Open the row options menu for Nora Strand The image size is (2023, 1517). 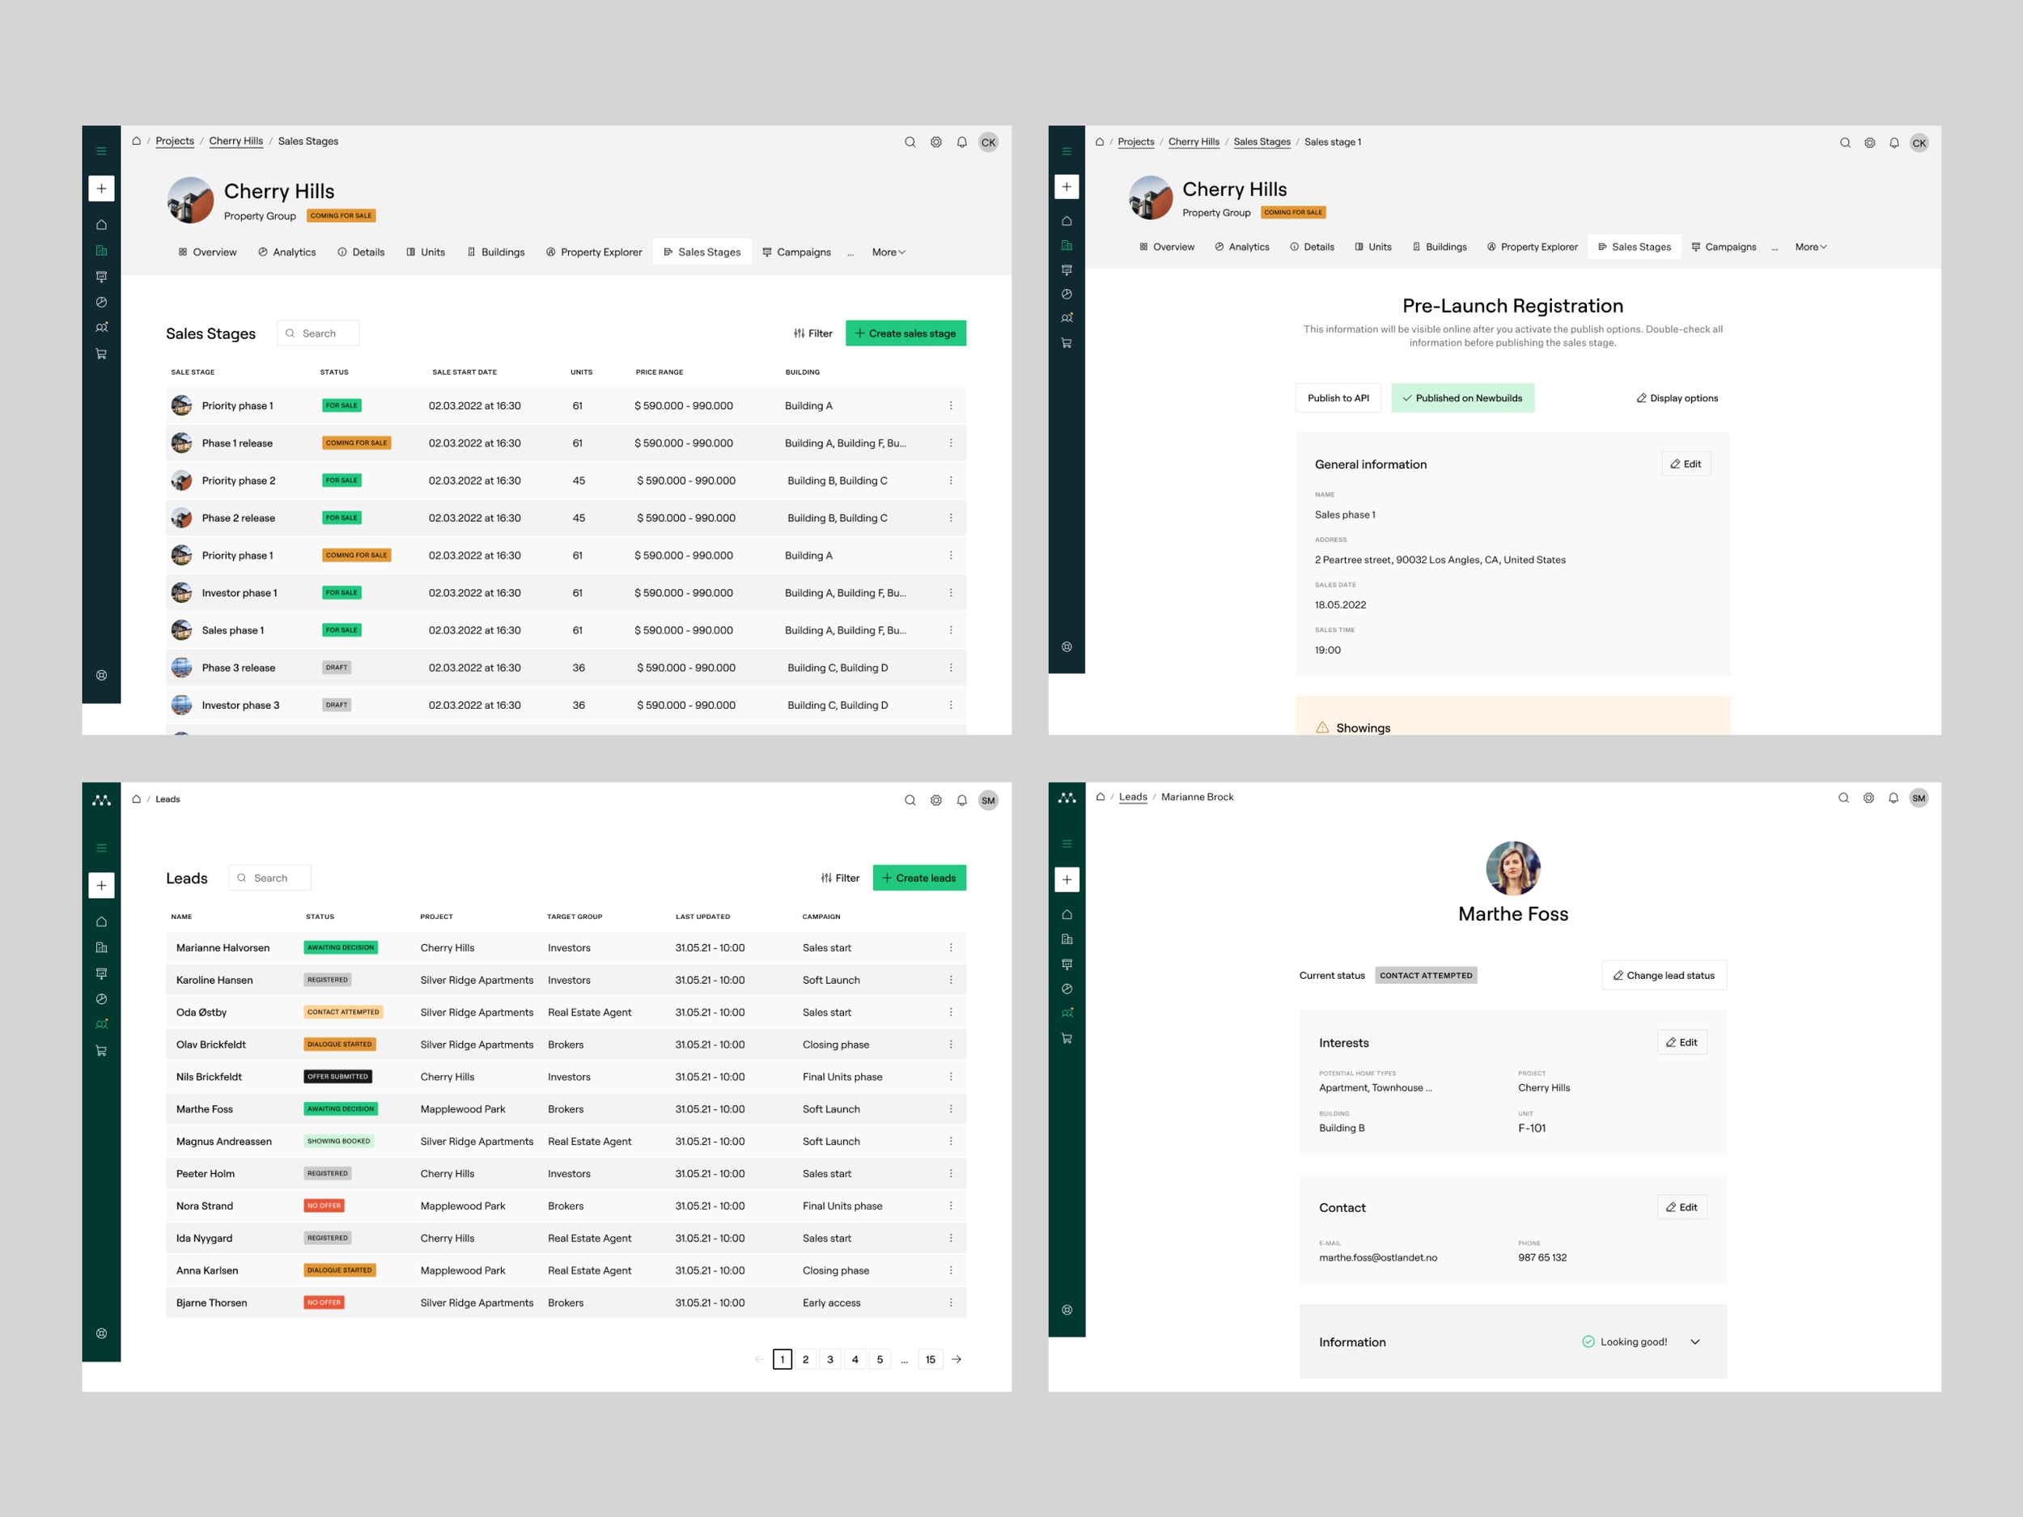pyautogui.click(x=950, y=1206)
